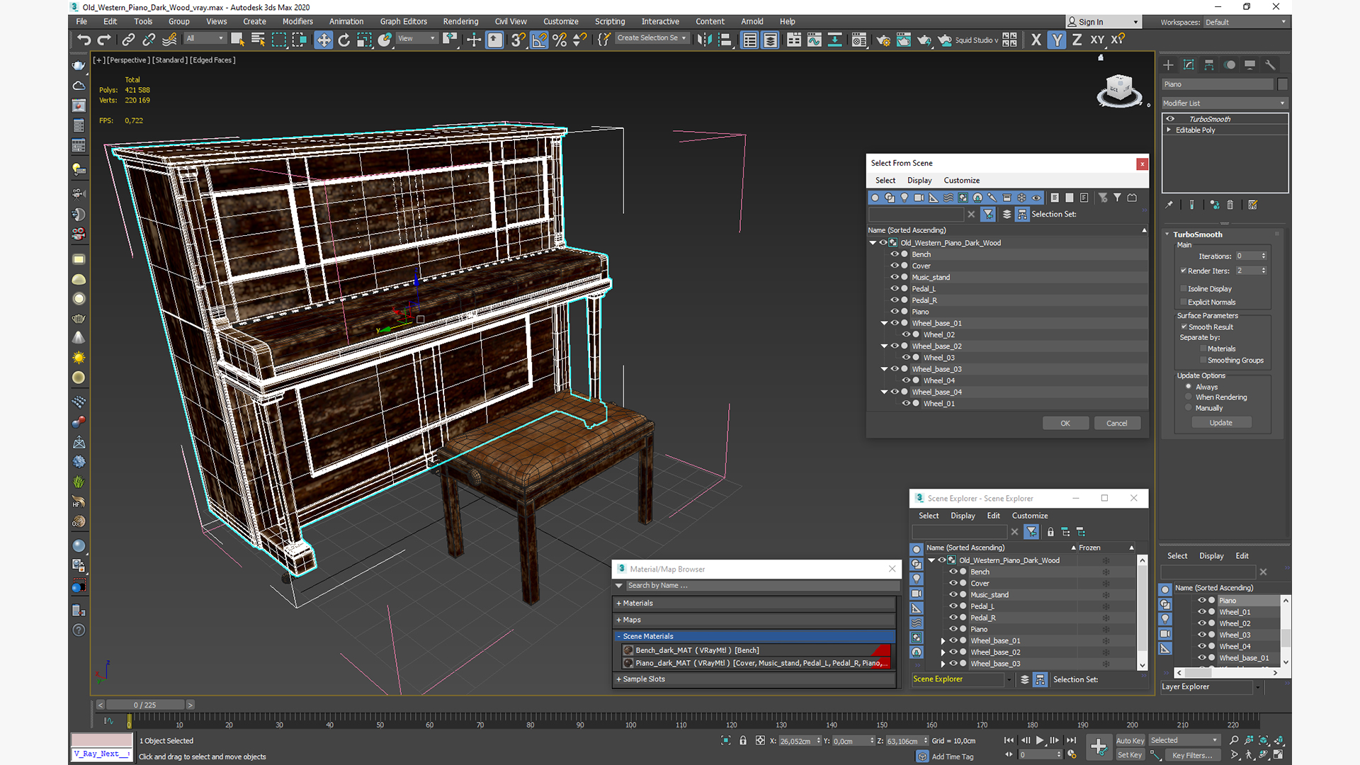This screenshot has width=1360, height=765.
Task: Click the Key Filters button
Action: point(1192,755)
